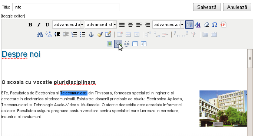Insert an image using the picture icon
The image size is (255, 136).
click(110, 44)
